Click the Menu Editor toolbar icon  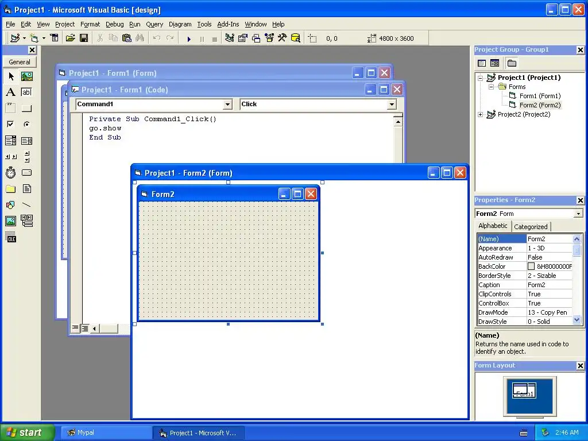(x=55, y=38)
